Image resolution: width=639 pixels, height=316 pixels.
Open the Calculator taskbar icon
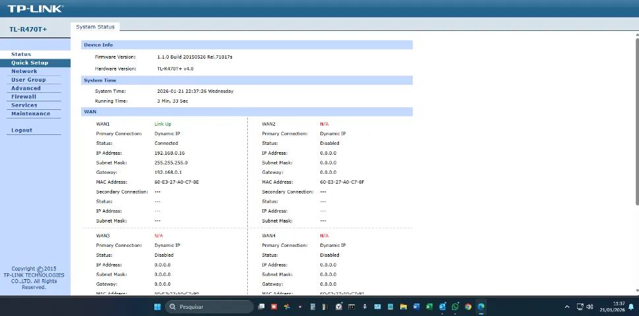(x=313, y=307)
